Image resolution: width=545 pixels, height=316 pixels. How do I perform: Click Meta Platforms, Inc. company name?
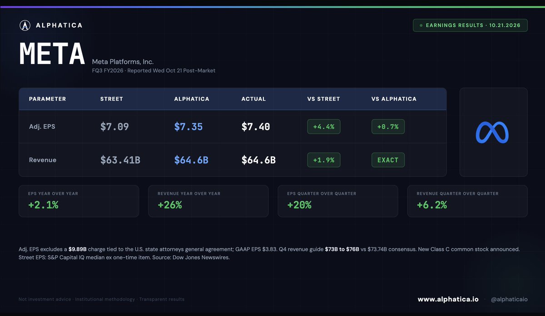point(123,62)
